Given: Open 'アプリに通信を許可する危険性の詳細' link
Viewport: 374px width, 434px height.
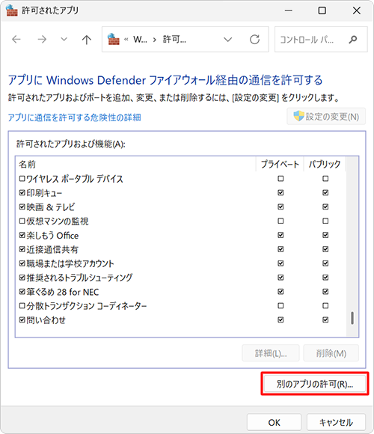Looking at the screenshot, I should point(74,117).
